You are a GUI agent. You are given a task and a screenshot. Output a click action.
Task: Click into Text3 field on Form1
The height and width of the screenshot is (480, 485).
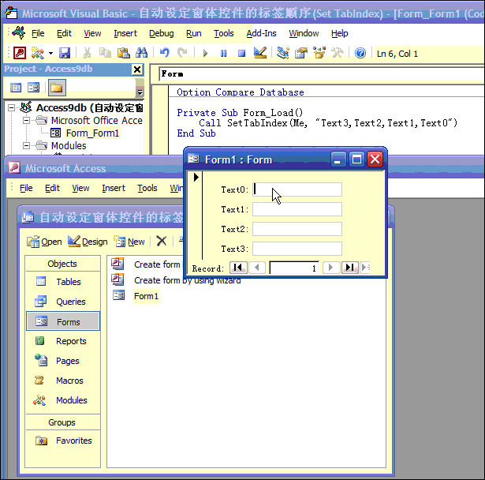[x=297, y=249]
